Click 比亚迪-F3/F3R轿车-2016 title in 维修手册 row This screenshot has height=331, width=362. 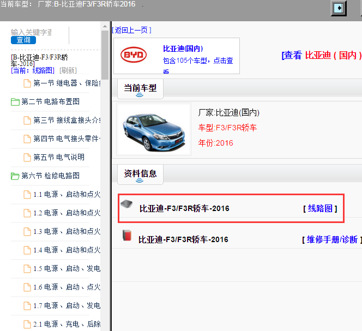click(183, 240)
